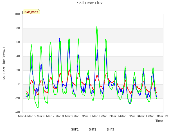Click the Mar 6 x-axis label

coord(41,116)
